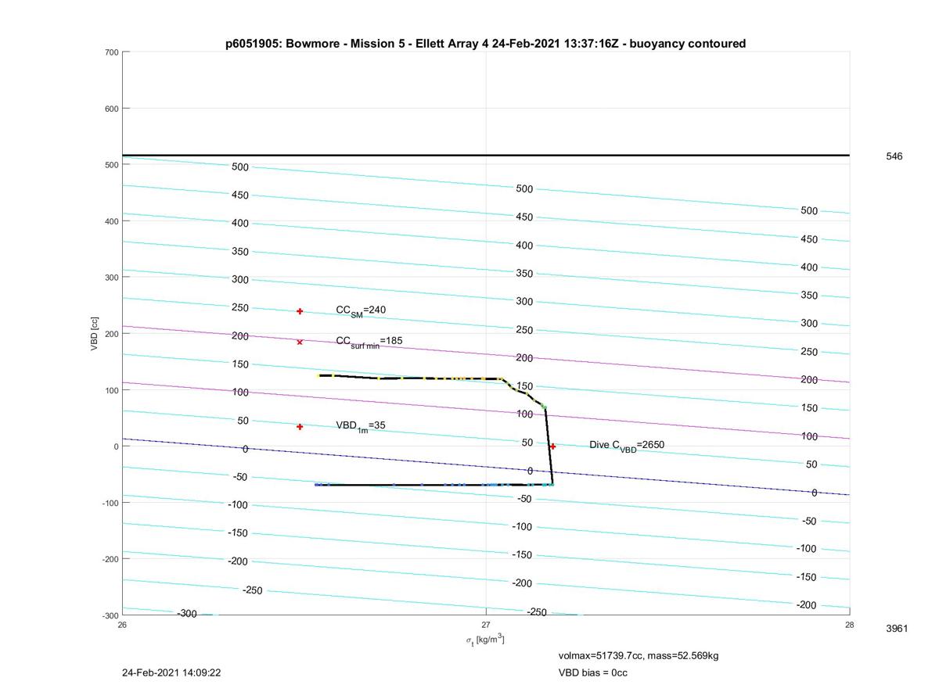Click the red plus marker beside CC_SM=240
This screenshot has height=692, width=939.
point(300,311)
